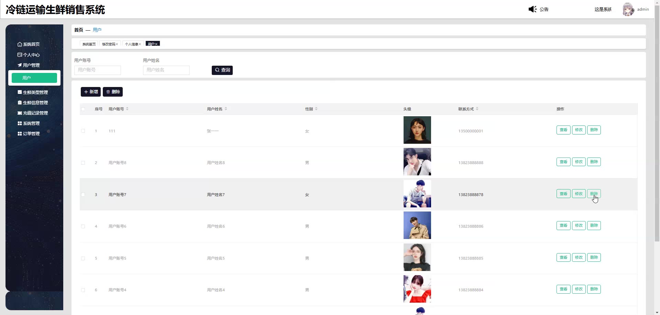Switch to the 系统首页 page tab

(89, 44)
